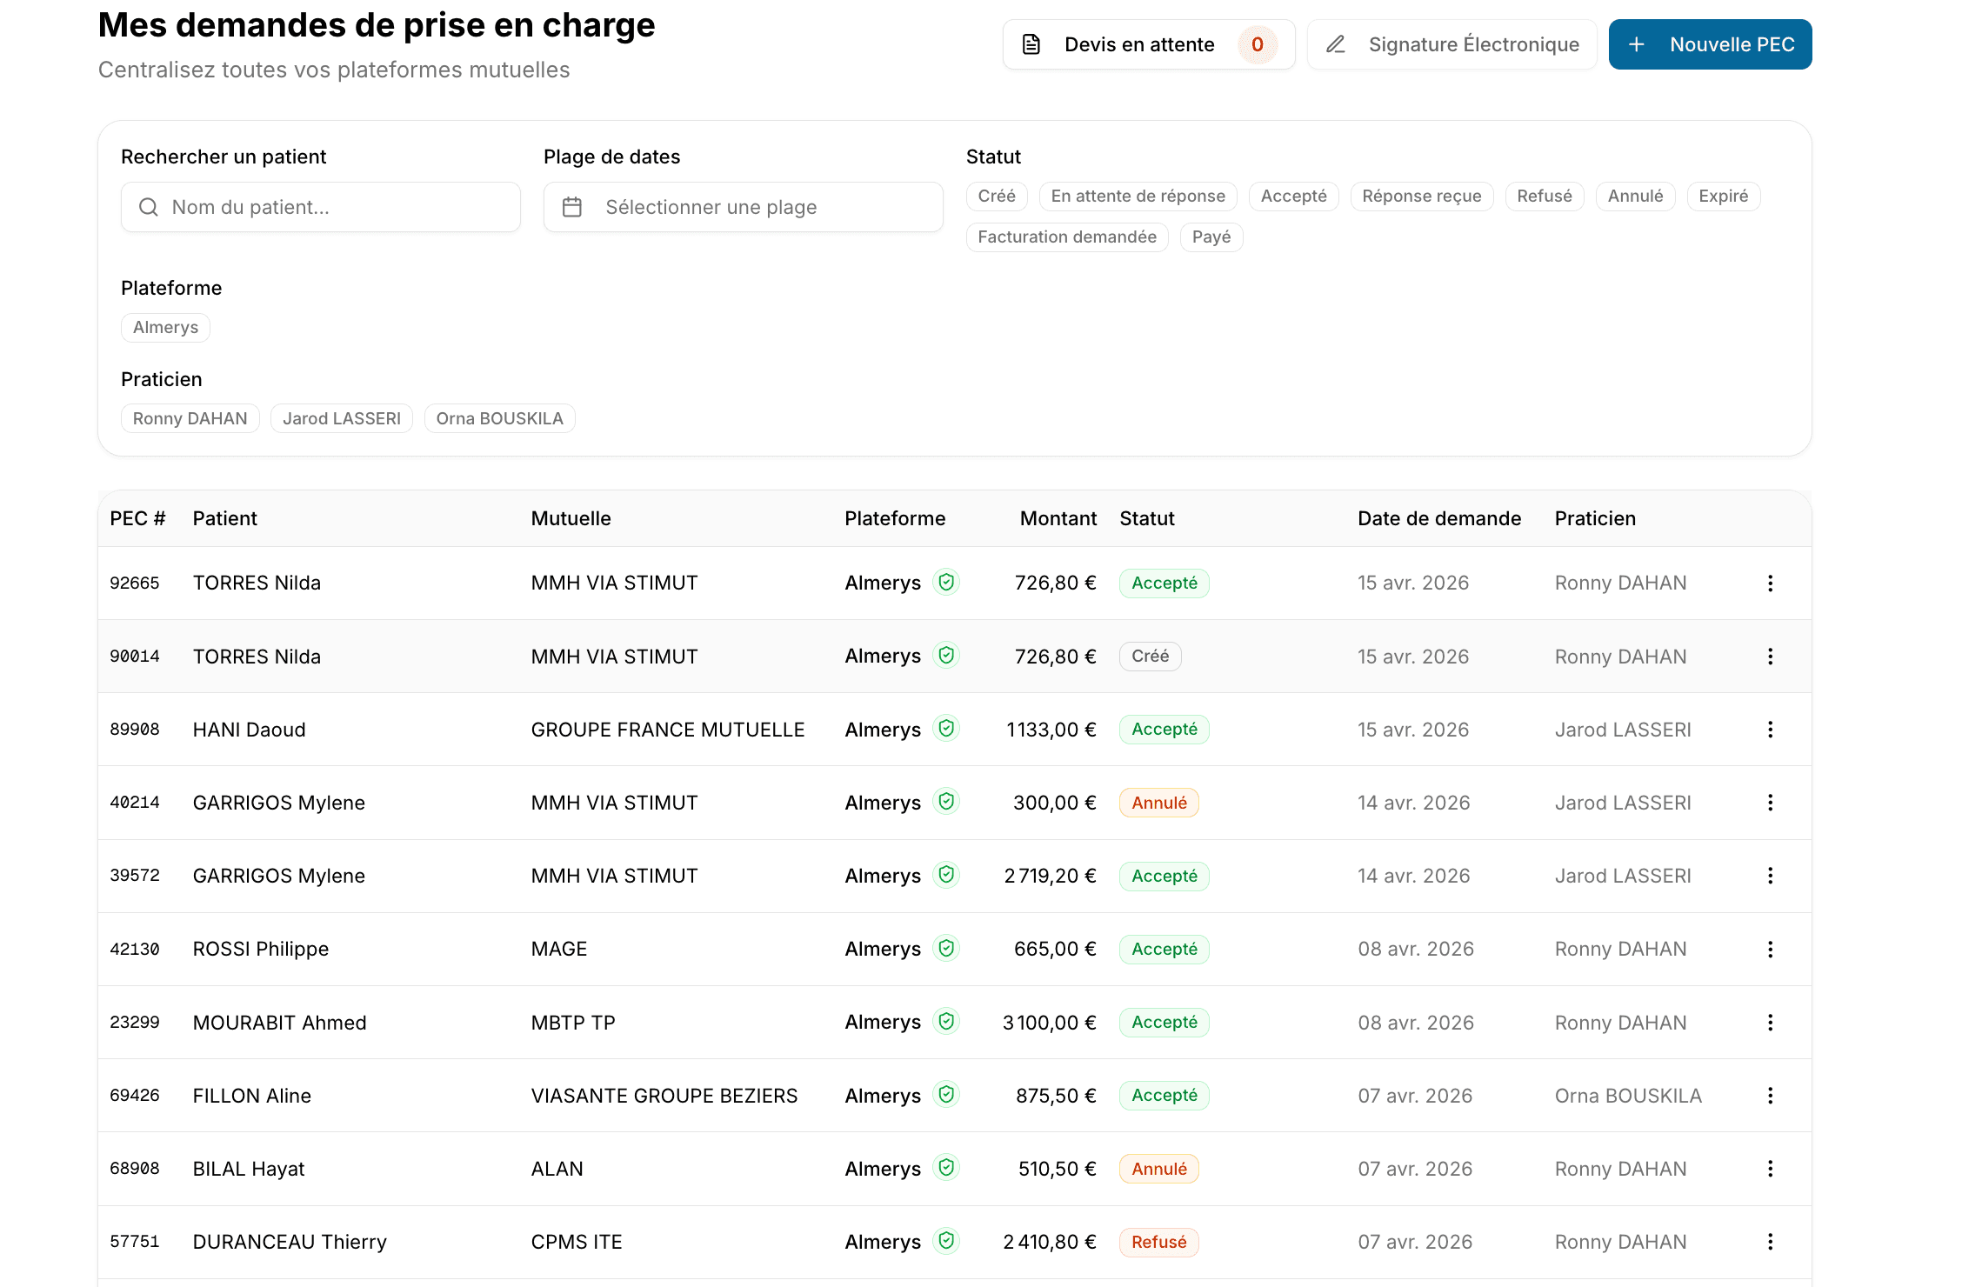The image size is (1962, 1287).
Task: Click the document icon on Devis en attente
Action: coord(1031,44)
